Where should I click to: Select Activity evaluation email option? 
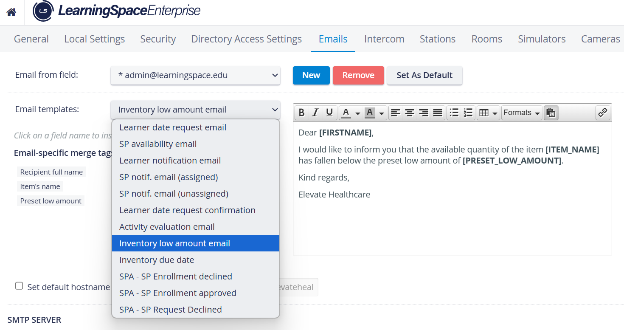(196, 227)
